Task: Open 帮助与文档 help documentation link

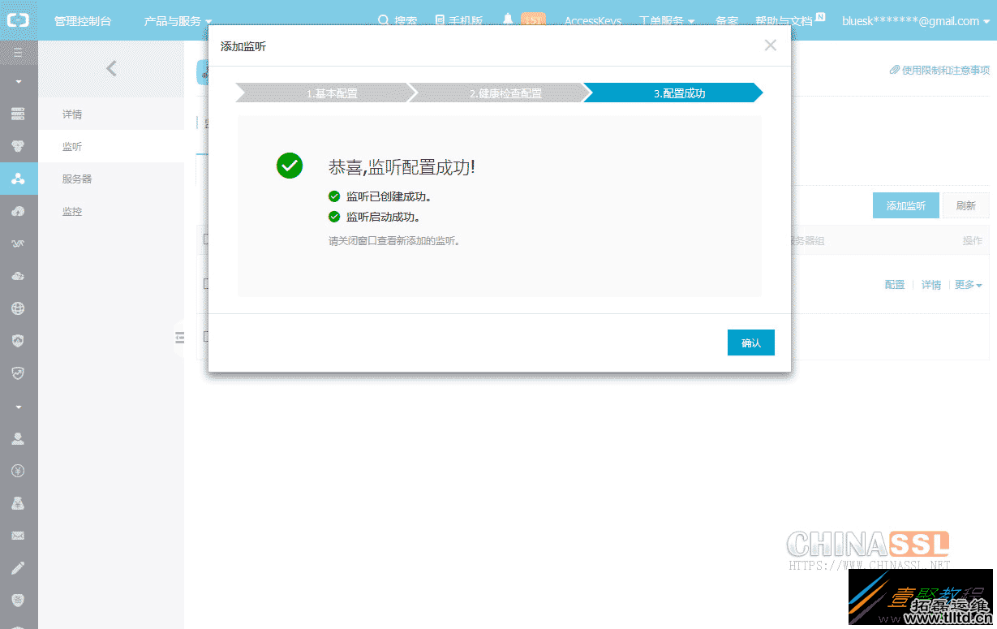Action: (781, 21)
